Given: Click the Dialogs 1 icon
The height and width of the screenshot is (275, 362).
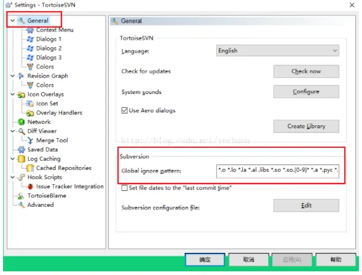Looking at the screenshot, I should point(30,39).
